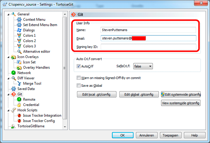This screenshot has height=143, width=210.
Task: Click the Context Menu gear icon
Action: 19,20
